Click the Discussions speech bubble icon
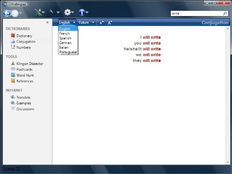The width and height of the screenshot is (232, 174). (x=13, y=109)
